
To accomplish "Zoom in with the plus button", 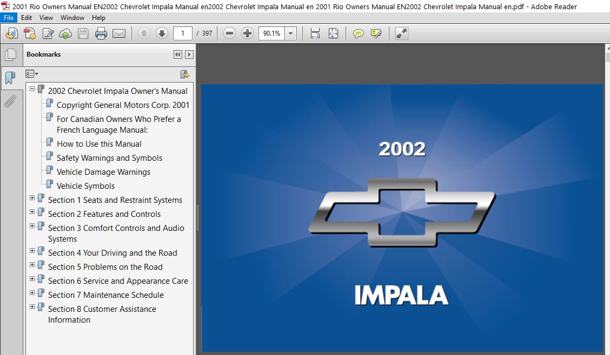I will pos(248,33).
